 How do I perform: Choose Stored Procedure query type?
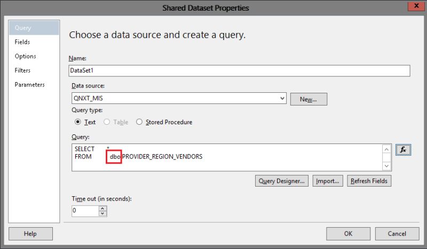(x=164, y=122)
